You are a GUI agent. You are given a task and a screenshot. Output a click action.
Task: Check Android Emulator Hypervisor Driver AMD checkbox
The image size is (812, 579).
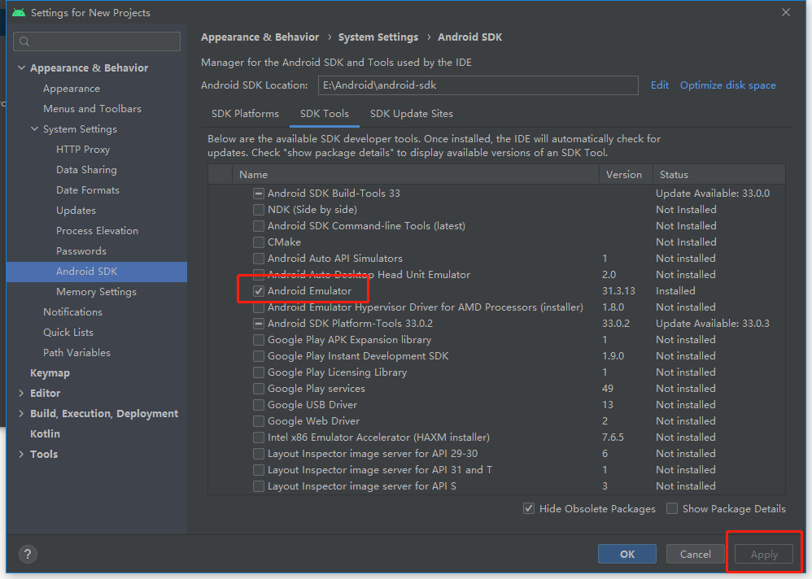(x=259, y=307)
